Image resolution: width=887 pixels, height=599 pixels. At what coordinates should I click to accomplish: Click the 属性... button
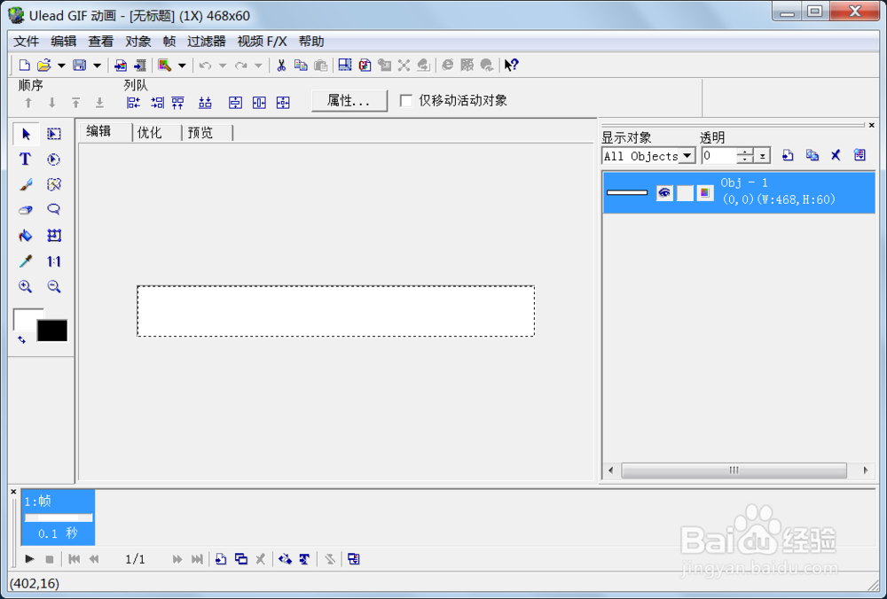click(349, 101)
